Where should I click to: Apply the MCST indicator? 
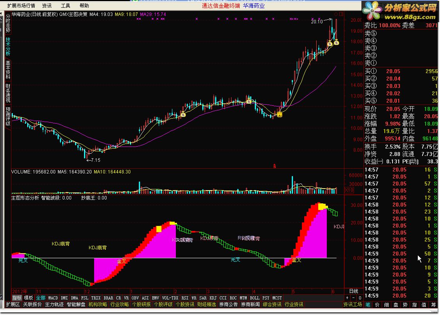click(x=277, y=298)
